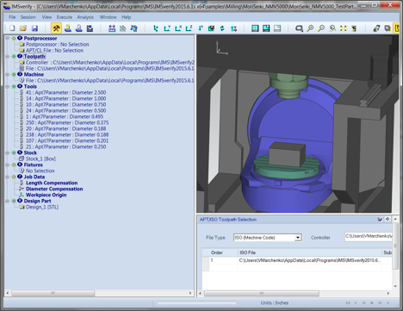This screenshot has height=311, width=403.
Task: Collapse the Postprocessor tree node
Action: coord(8,38)
